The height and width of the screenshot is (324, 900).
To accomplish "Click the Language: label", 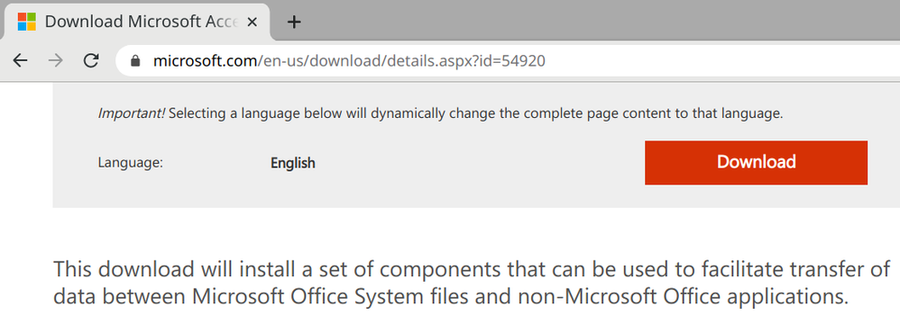I will click(131, 163).
